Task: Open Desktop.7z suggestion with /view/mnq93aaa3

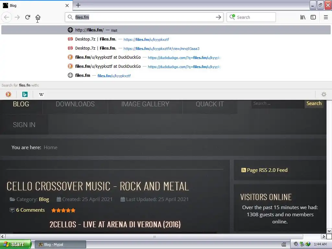Action: [166, 48]
